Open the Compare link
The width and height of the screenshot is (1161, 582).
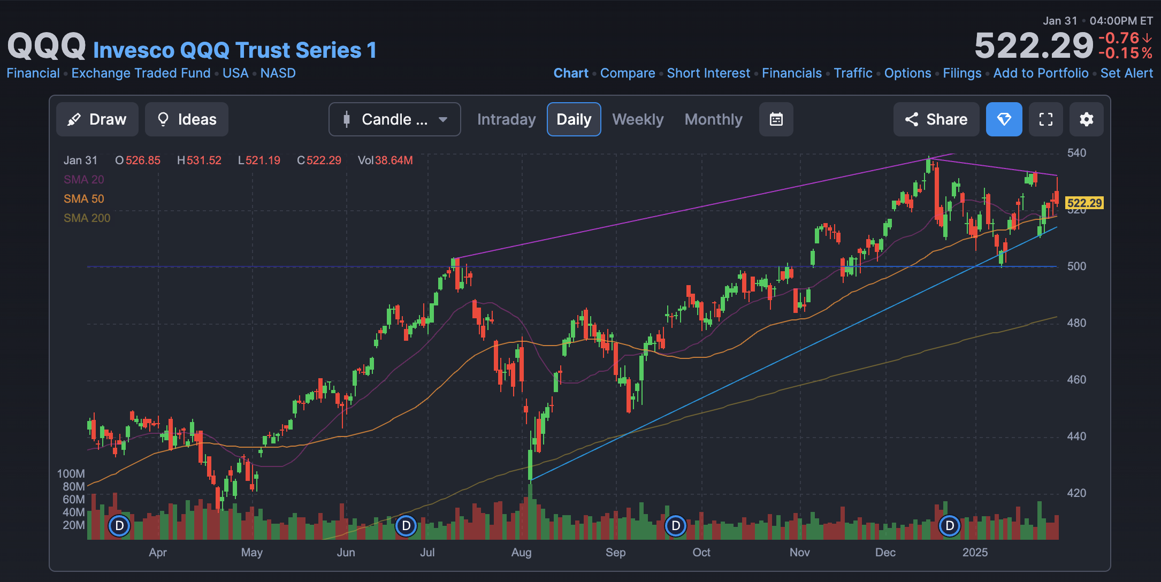click(x=628, y=73)
